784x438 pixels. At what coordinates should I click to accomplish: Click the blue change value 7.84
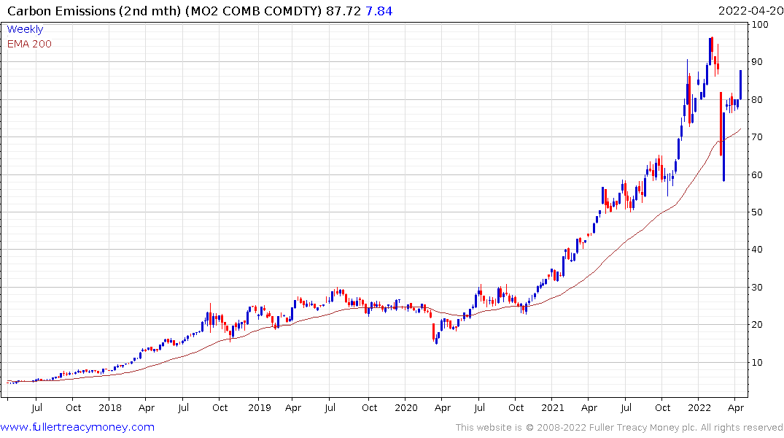(379, 10)
